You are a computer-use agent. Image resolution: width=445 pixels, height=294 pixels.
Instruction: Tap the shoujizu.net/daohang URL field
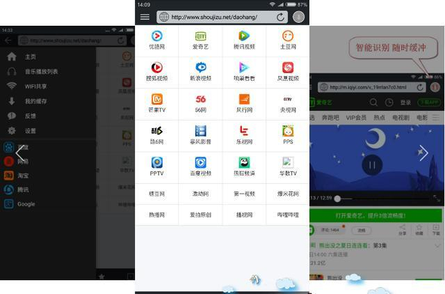tap(222, 17)
